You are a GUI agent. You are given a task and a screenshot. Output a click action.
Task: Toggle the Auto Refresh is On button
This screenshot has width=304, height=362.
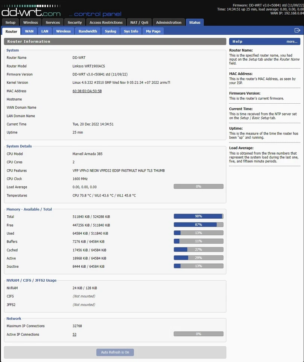pyautogui.click(x=115, y=352)
